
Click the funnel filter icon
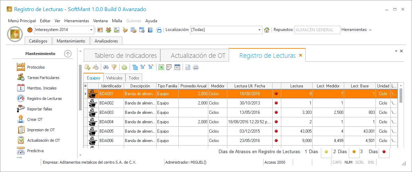[114, 68]
